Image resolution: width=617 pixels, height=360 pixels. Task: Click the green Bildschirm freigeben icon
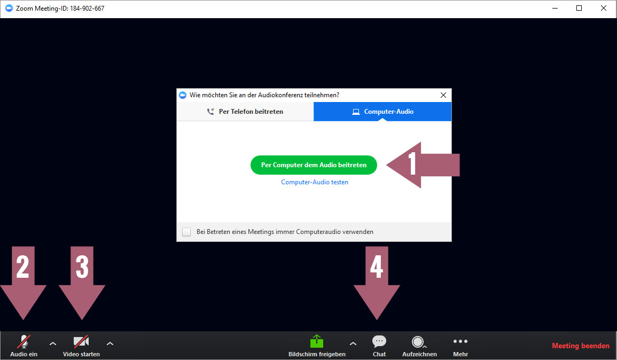[316, 341]
